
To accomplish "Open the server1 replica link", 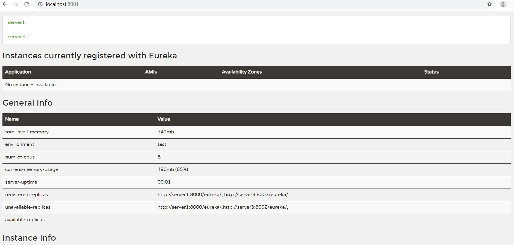I will (x=16, y=22).
